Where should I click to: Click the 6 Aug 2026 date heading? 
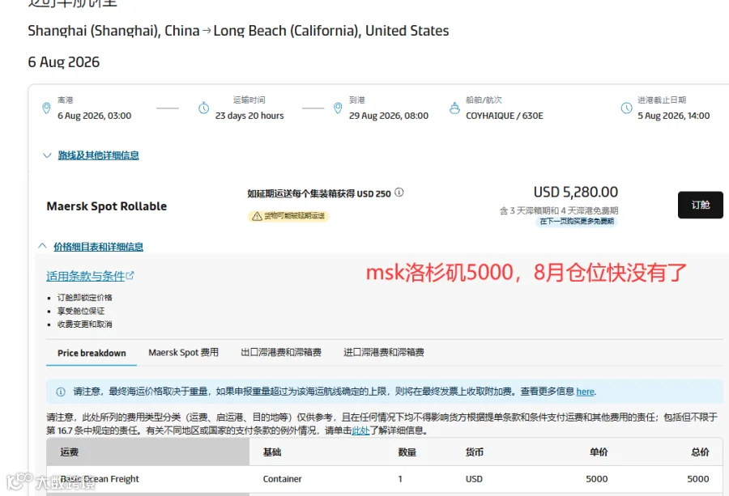coord(64,62)
